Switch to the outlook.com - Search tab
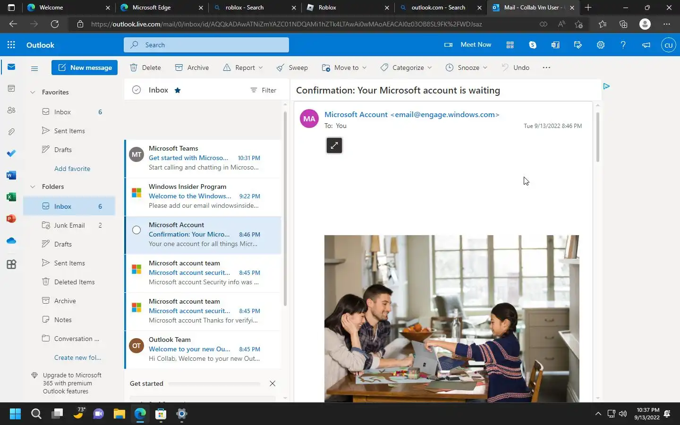 (441, 8)
